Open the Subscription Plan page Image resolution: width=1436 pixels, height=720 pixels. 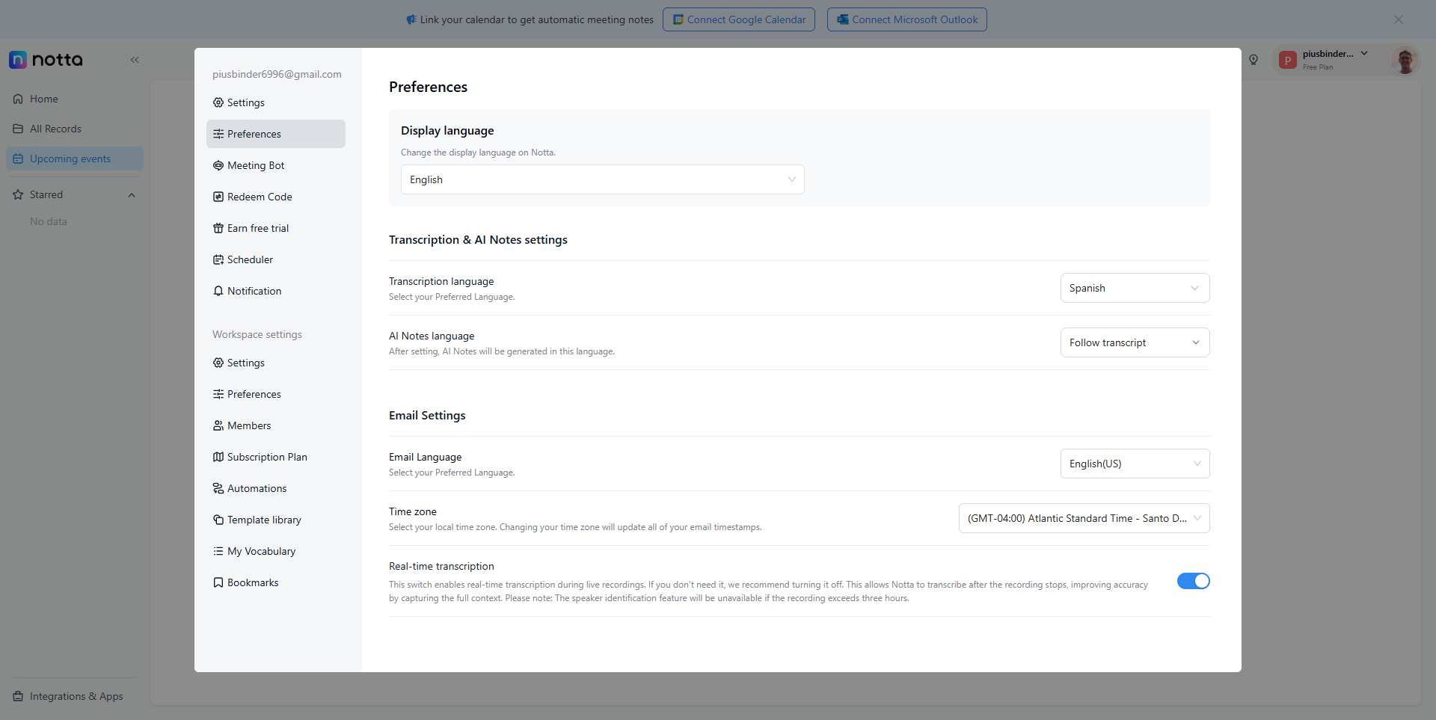(267, 457)
